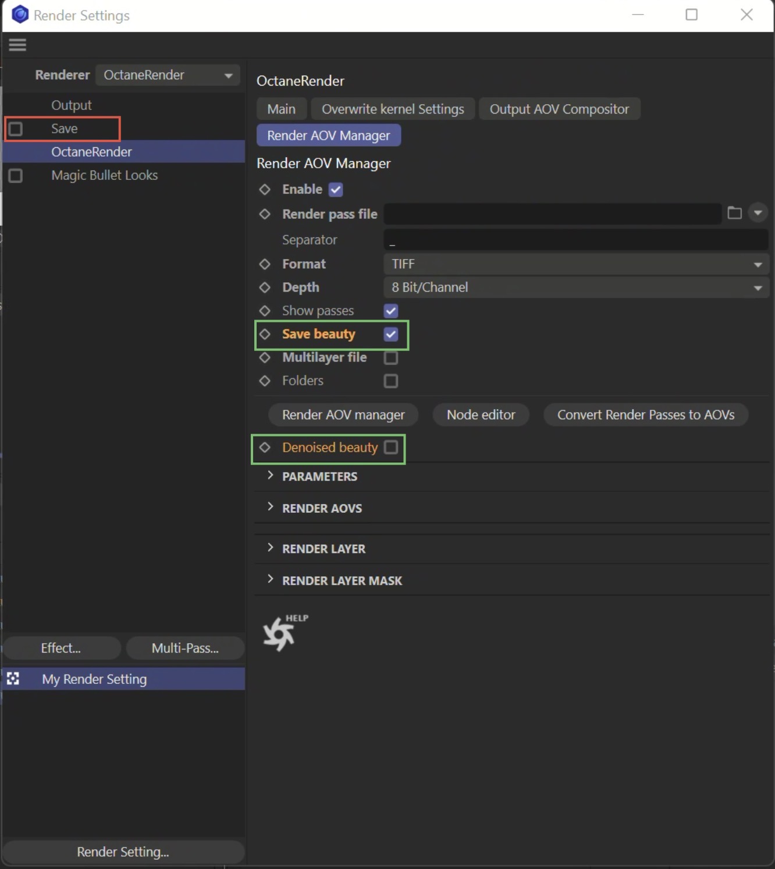This screenshot has width=775, height=869.
Task: Open the Node editor button
Action: coord(481,415)
